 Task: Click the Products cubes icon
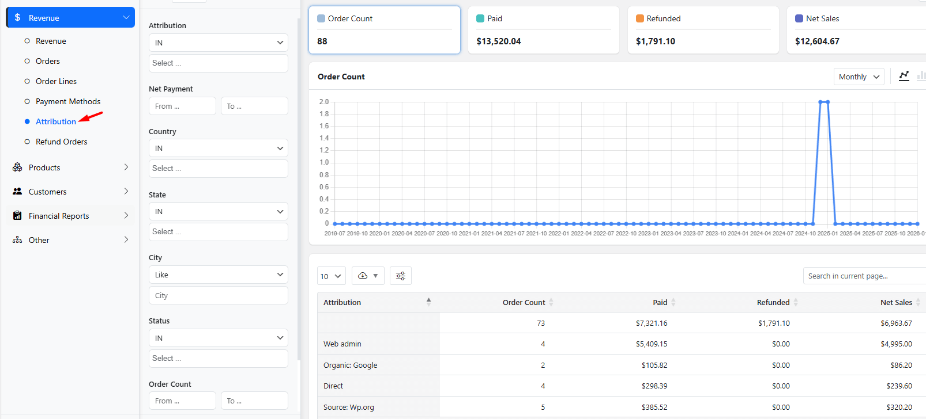(x=17, y=167)
